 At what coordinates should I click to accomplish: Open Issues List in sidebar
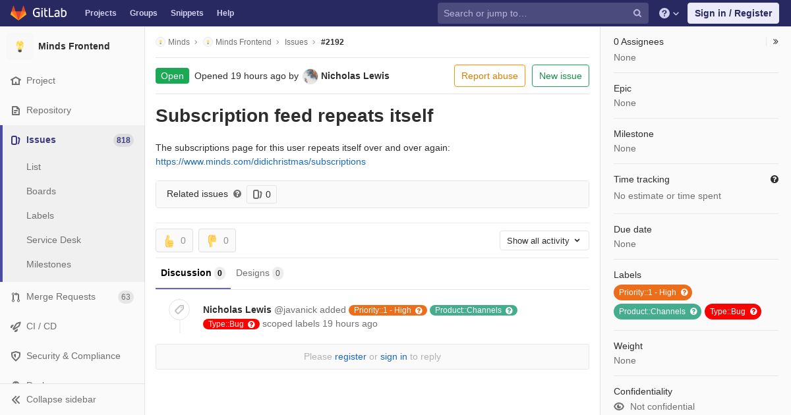point(34,167)
